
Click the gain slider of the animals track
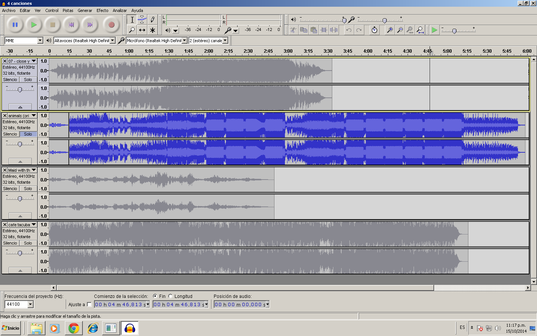coord(20,144)
